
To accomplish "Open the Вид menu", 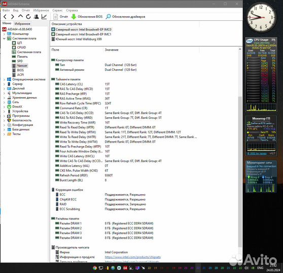I will pos(16,10).
